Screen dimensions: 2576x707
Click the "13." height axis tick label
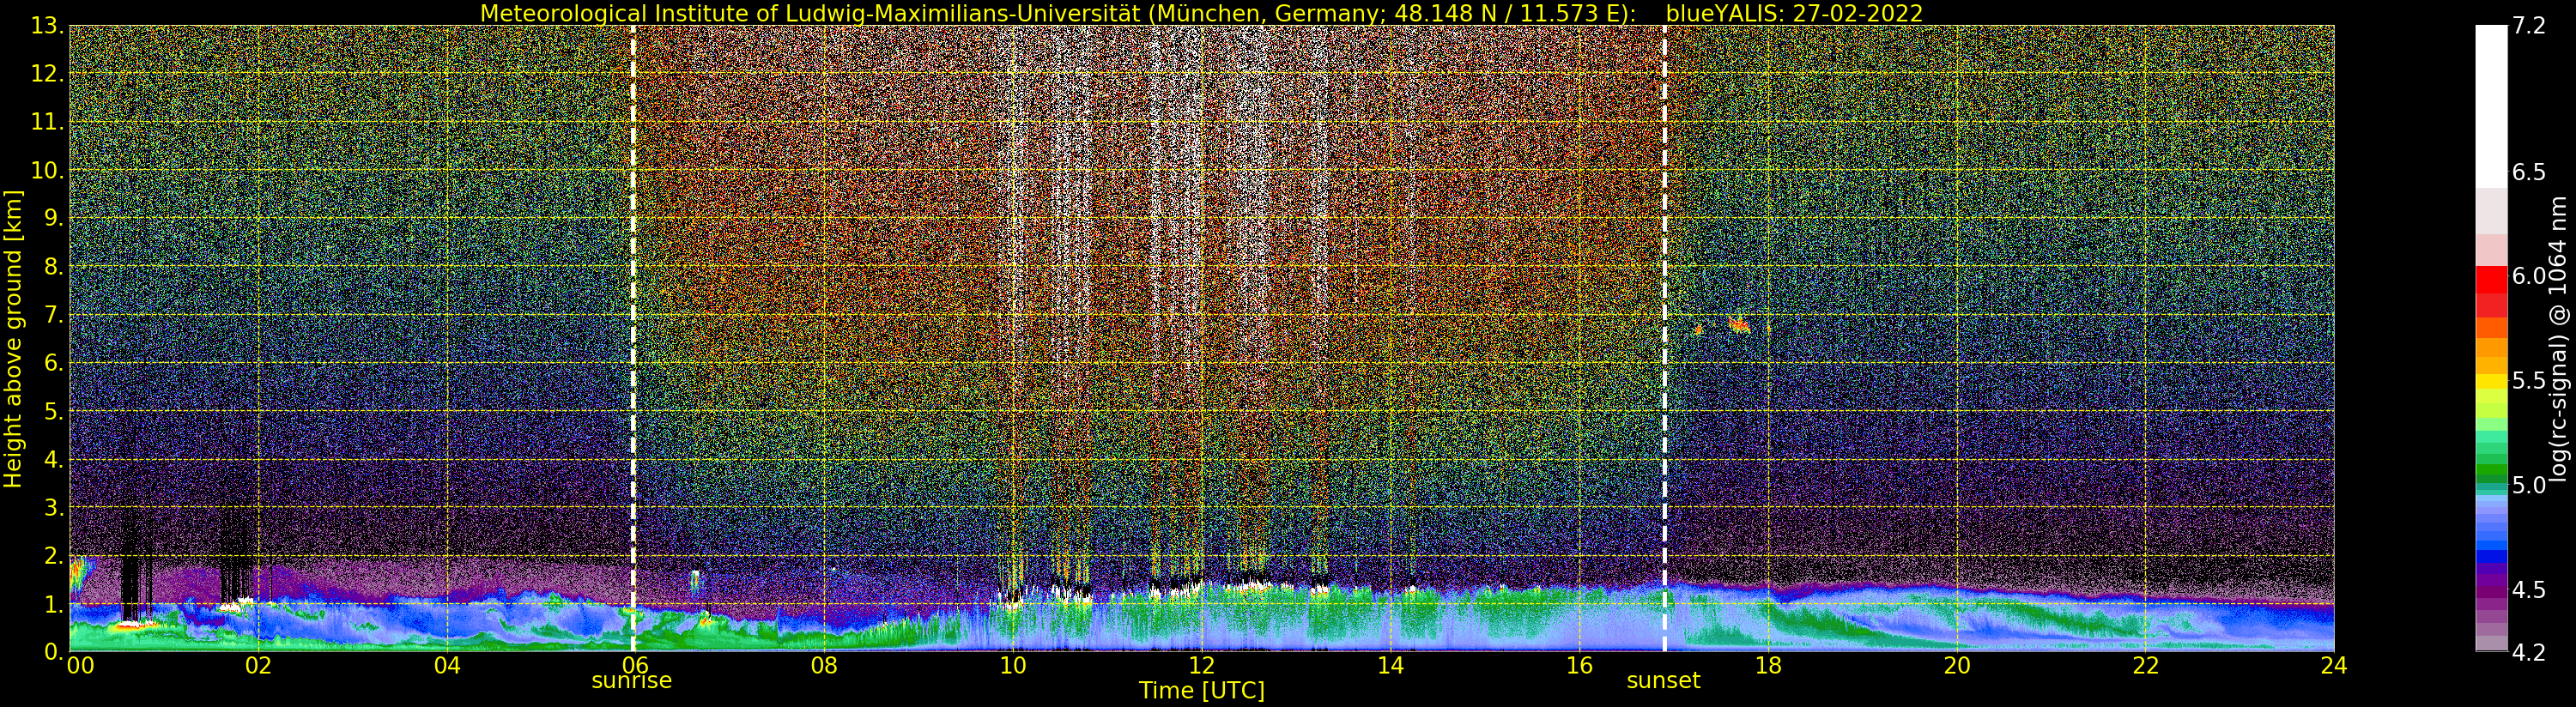pyautogui.click(x=48, y=25)
